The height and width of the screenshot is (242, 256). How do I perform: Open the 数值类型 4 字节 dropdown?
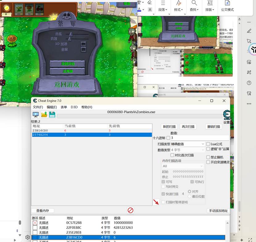pyautogui.click(x=188, y=150)
